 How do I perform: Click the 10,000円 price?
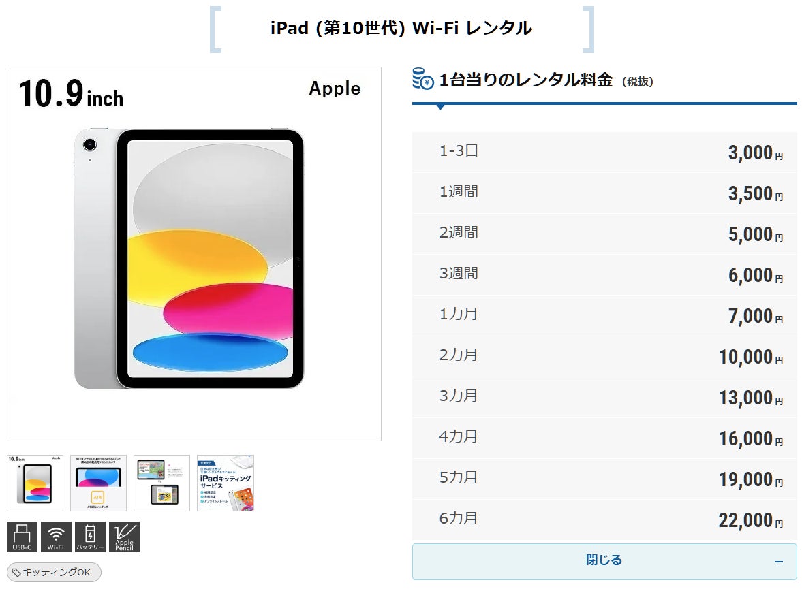coord(751,357)
